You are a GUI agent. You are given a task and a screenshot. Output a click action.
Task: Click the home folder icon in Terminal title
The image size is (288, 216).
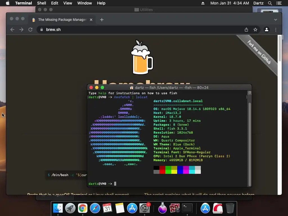pos(132,88)
